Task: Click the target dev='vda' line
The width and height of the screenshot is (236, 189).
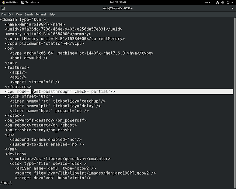Action: 53,178
